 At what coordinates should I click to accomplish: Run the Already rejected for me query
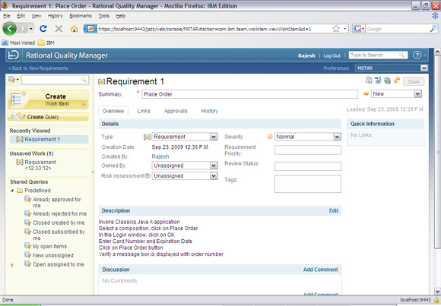point(59,214)
